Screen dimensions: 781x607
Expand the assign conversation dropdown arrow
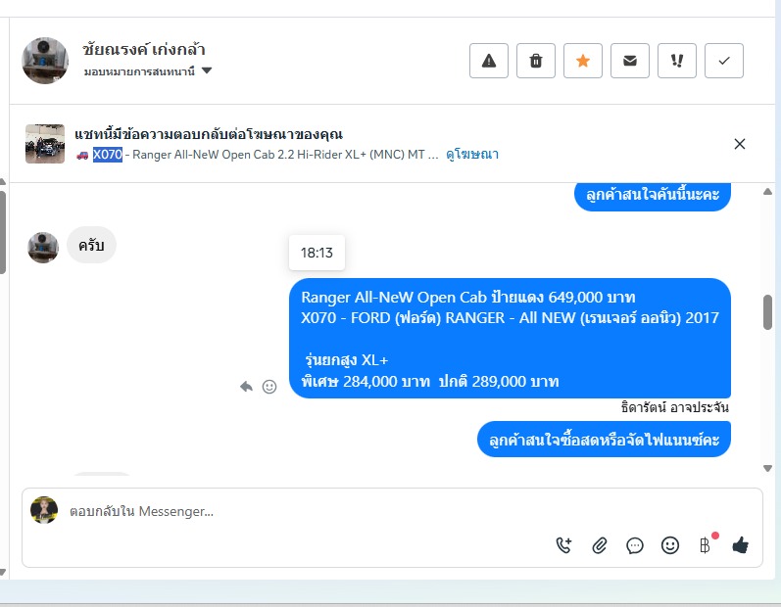[x=207, y=70]
